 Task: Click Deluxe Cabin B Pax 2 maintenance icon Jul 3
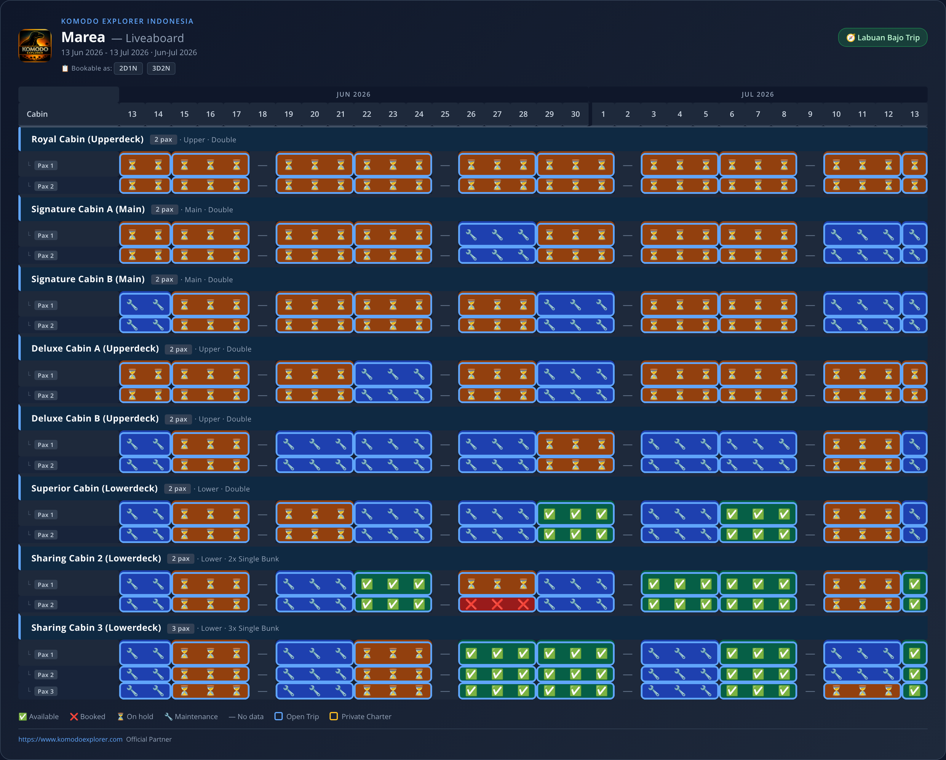click(654, 465)
